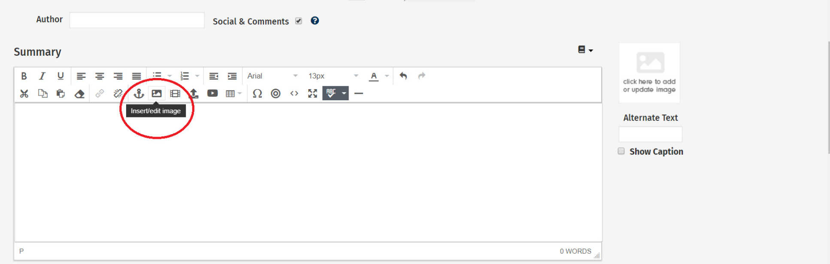Enable the Show Caption checkbox
This screenshot has width=830, height=264.
(621, 151)
